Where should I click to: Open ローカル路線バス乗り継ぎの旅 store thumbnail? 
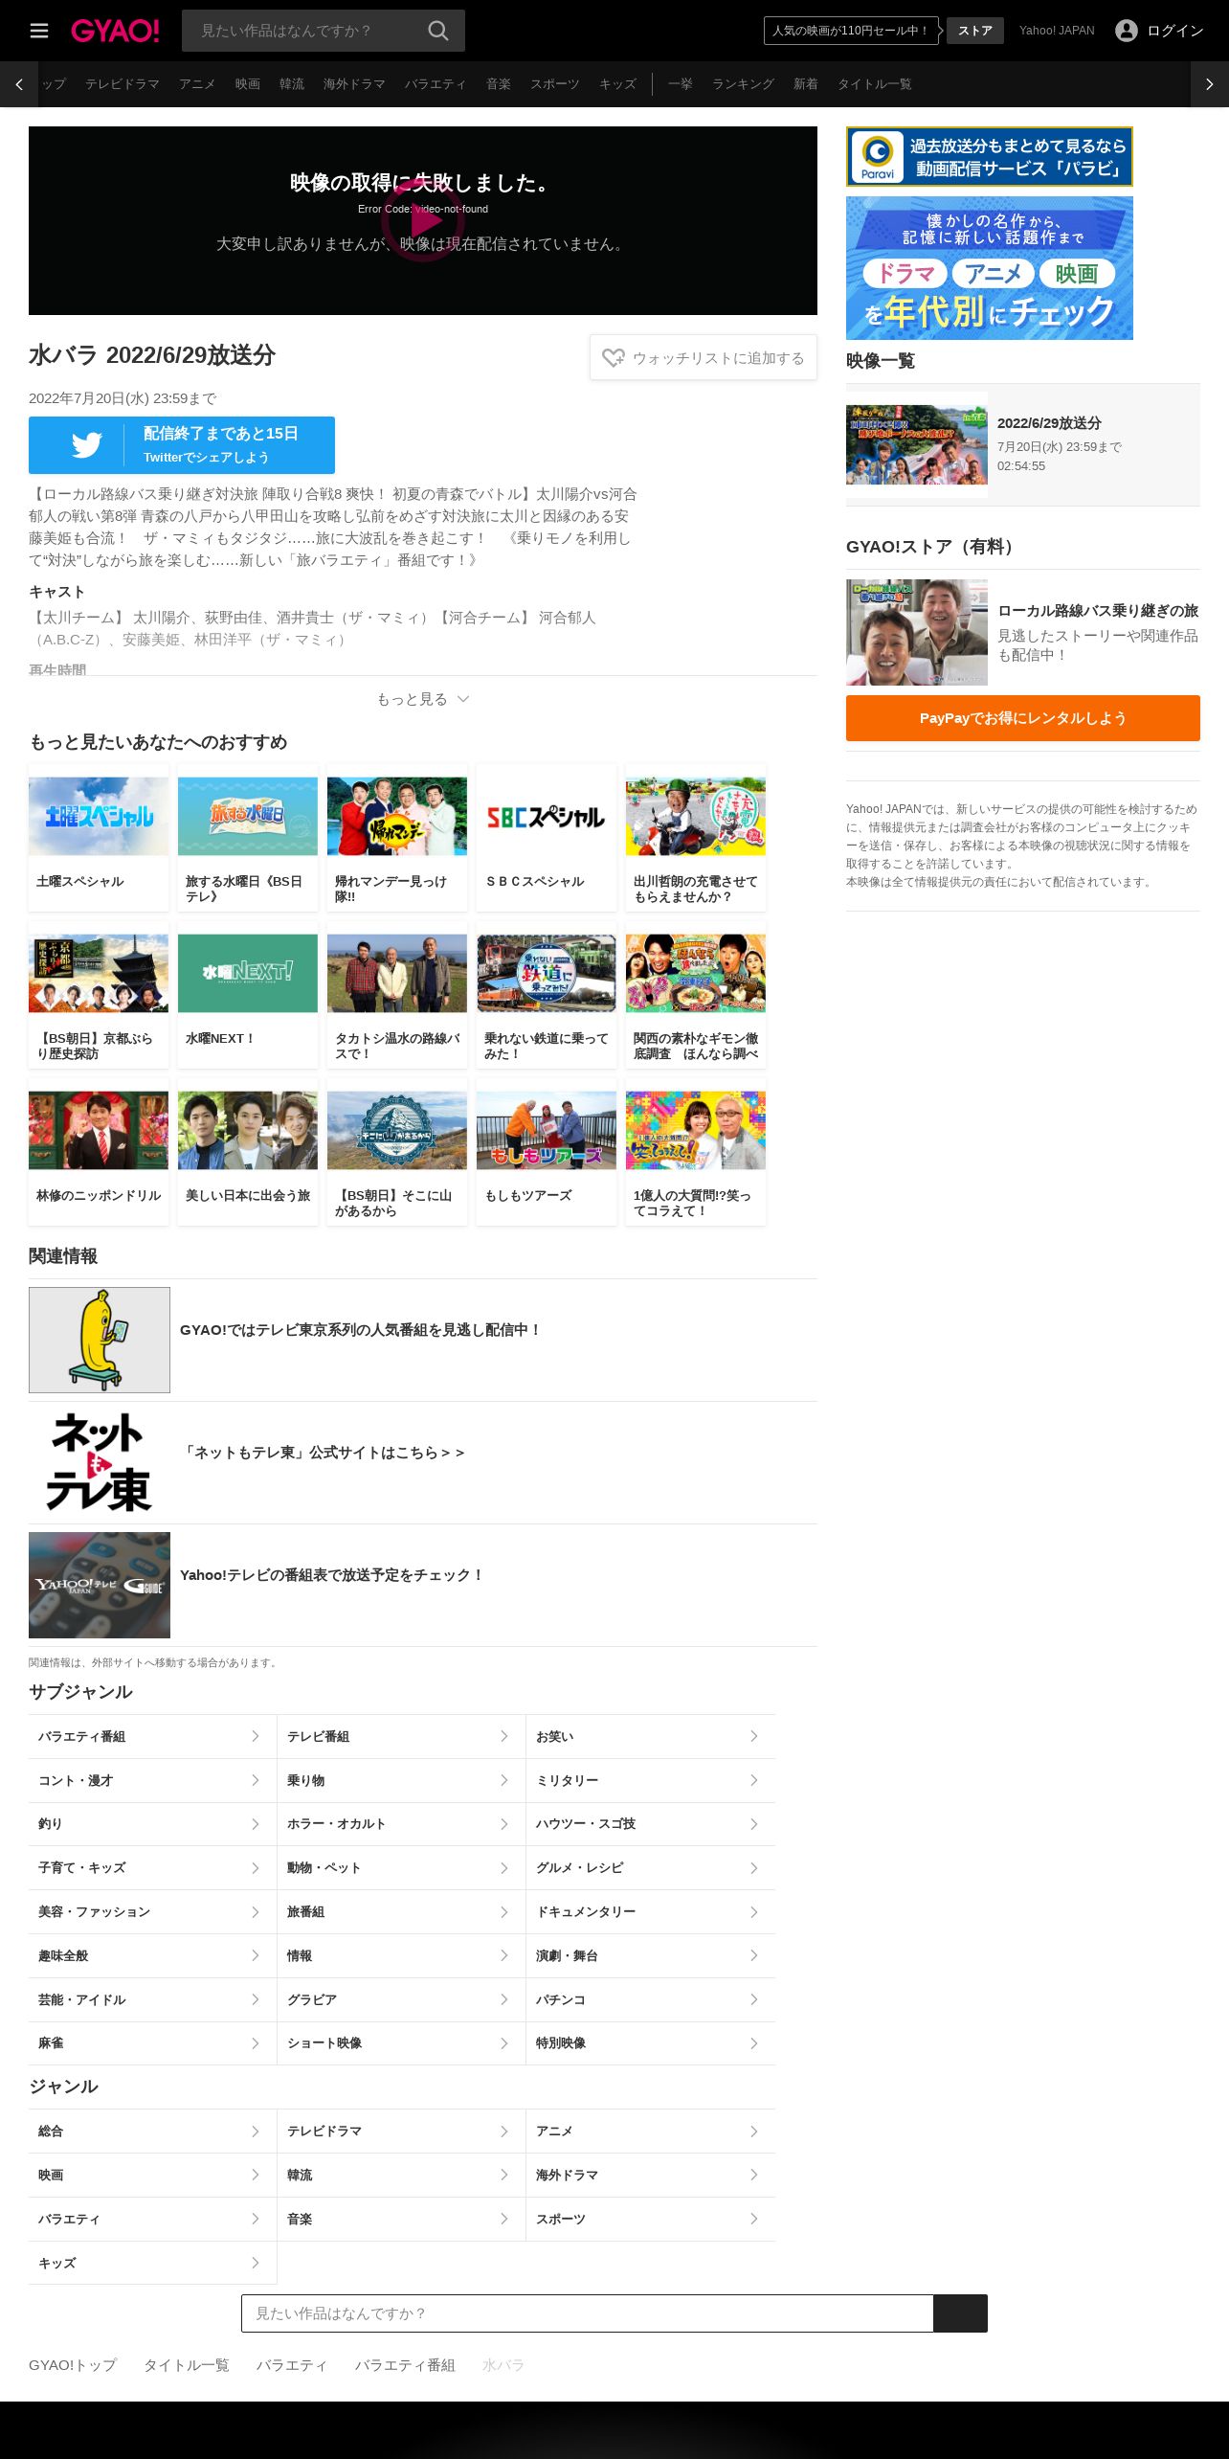pyautogui.click(x=917, y=632)
